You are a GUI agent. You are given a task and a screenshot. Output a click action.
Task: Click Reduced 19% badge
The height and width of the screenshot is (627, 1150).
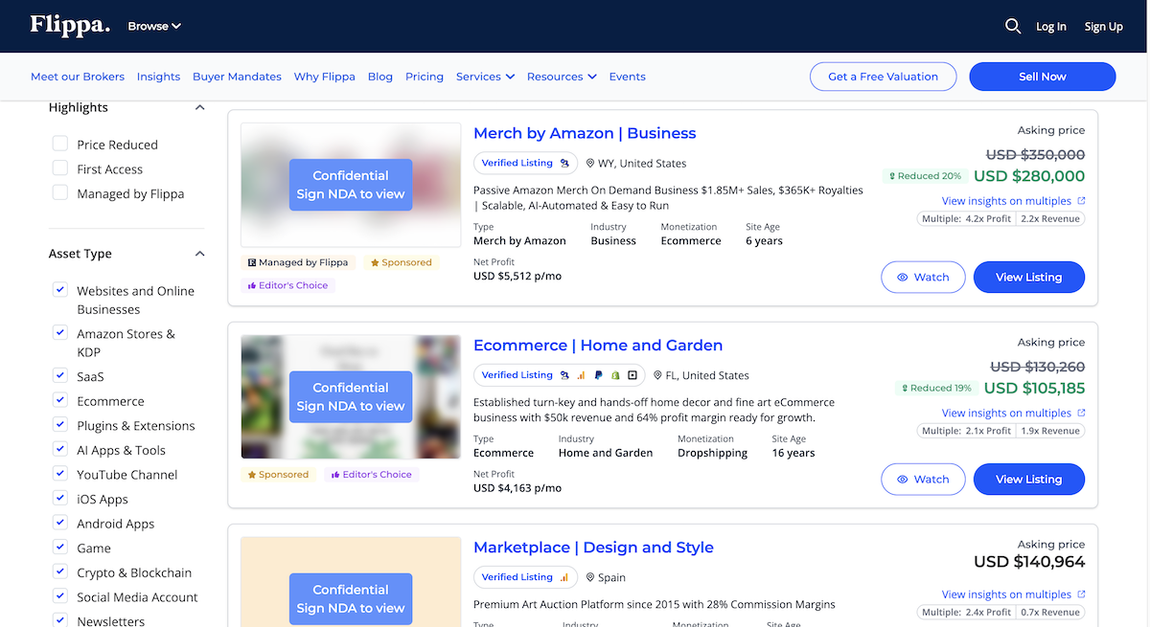[935, 389]
